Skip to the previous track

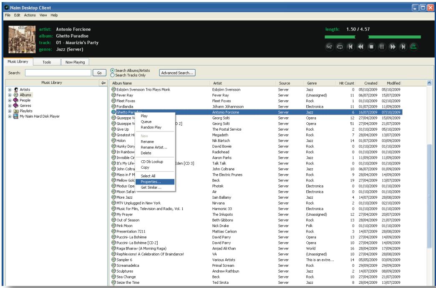[350, 47]
